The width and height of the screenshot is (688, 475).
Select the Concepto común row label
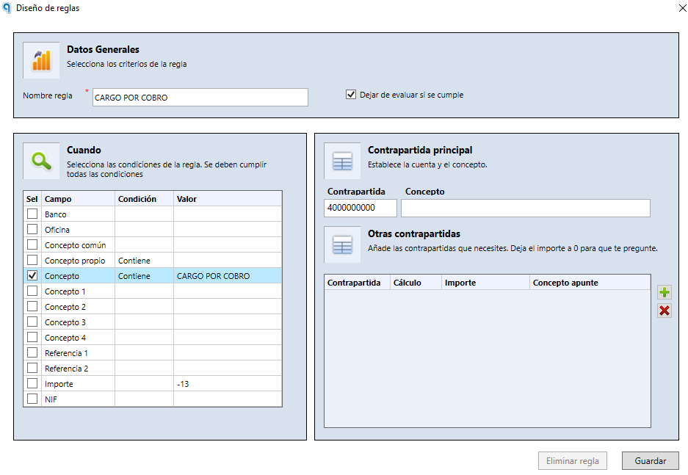[x=75, y=245]
